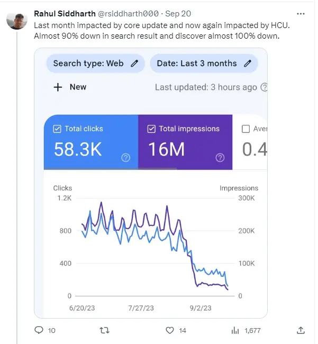This screenshot has height=344, width=318.
Task: Click the pencil icon beside Search type
Action: point(134,64)
